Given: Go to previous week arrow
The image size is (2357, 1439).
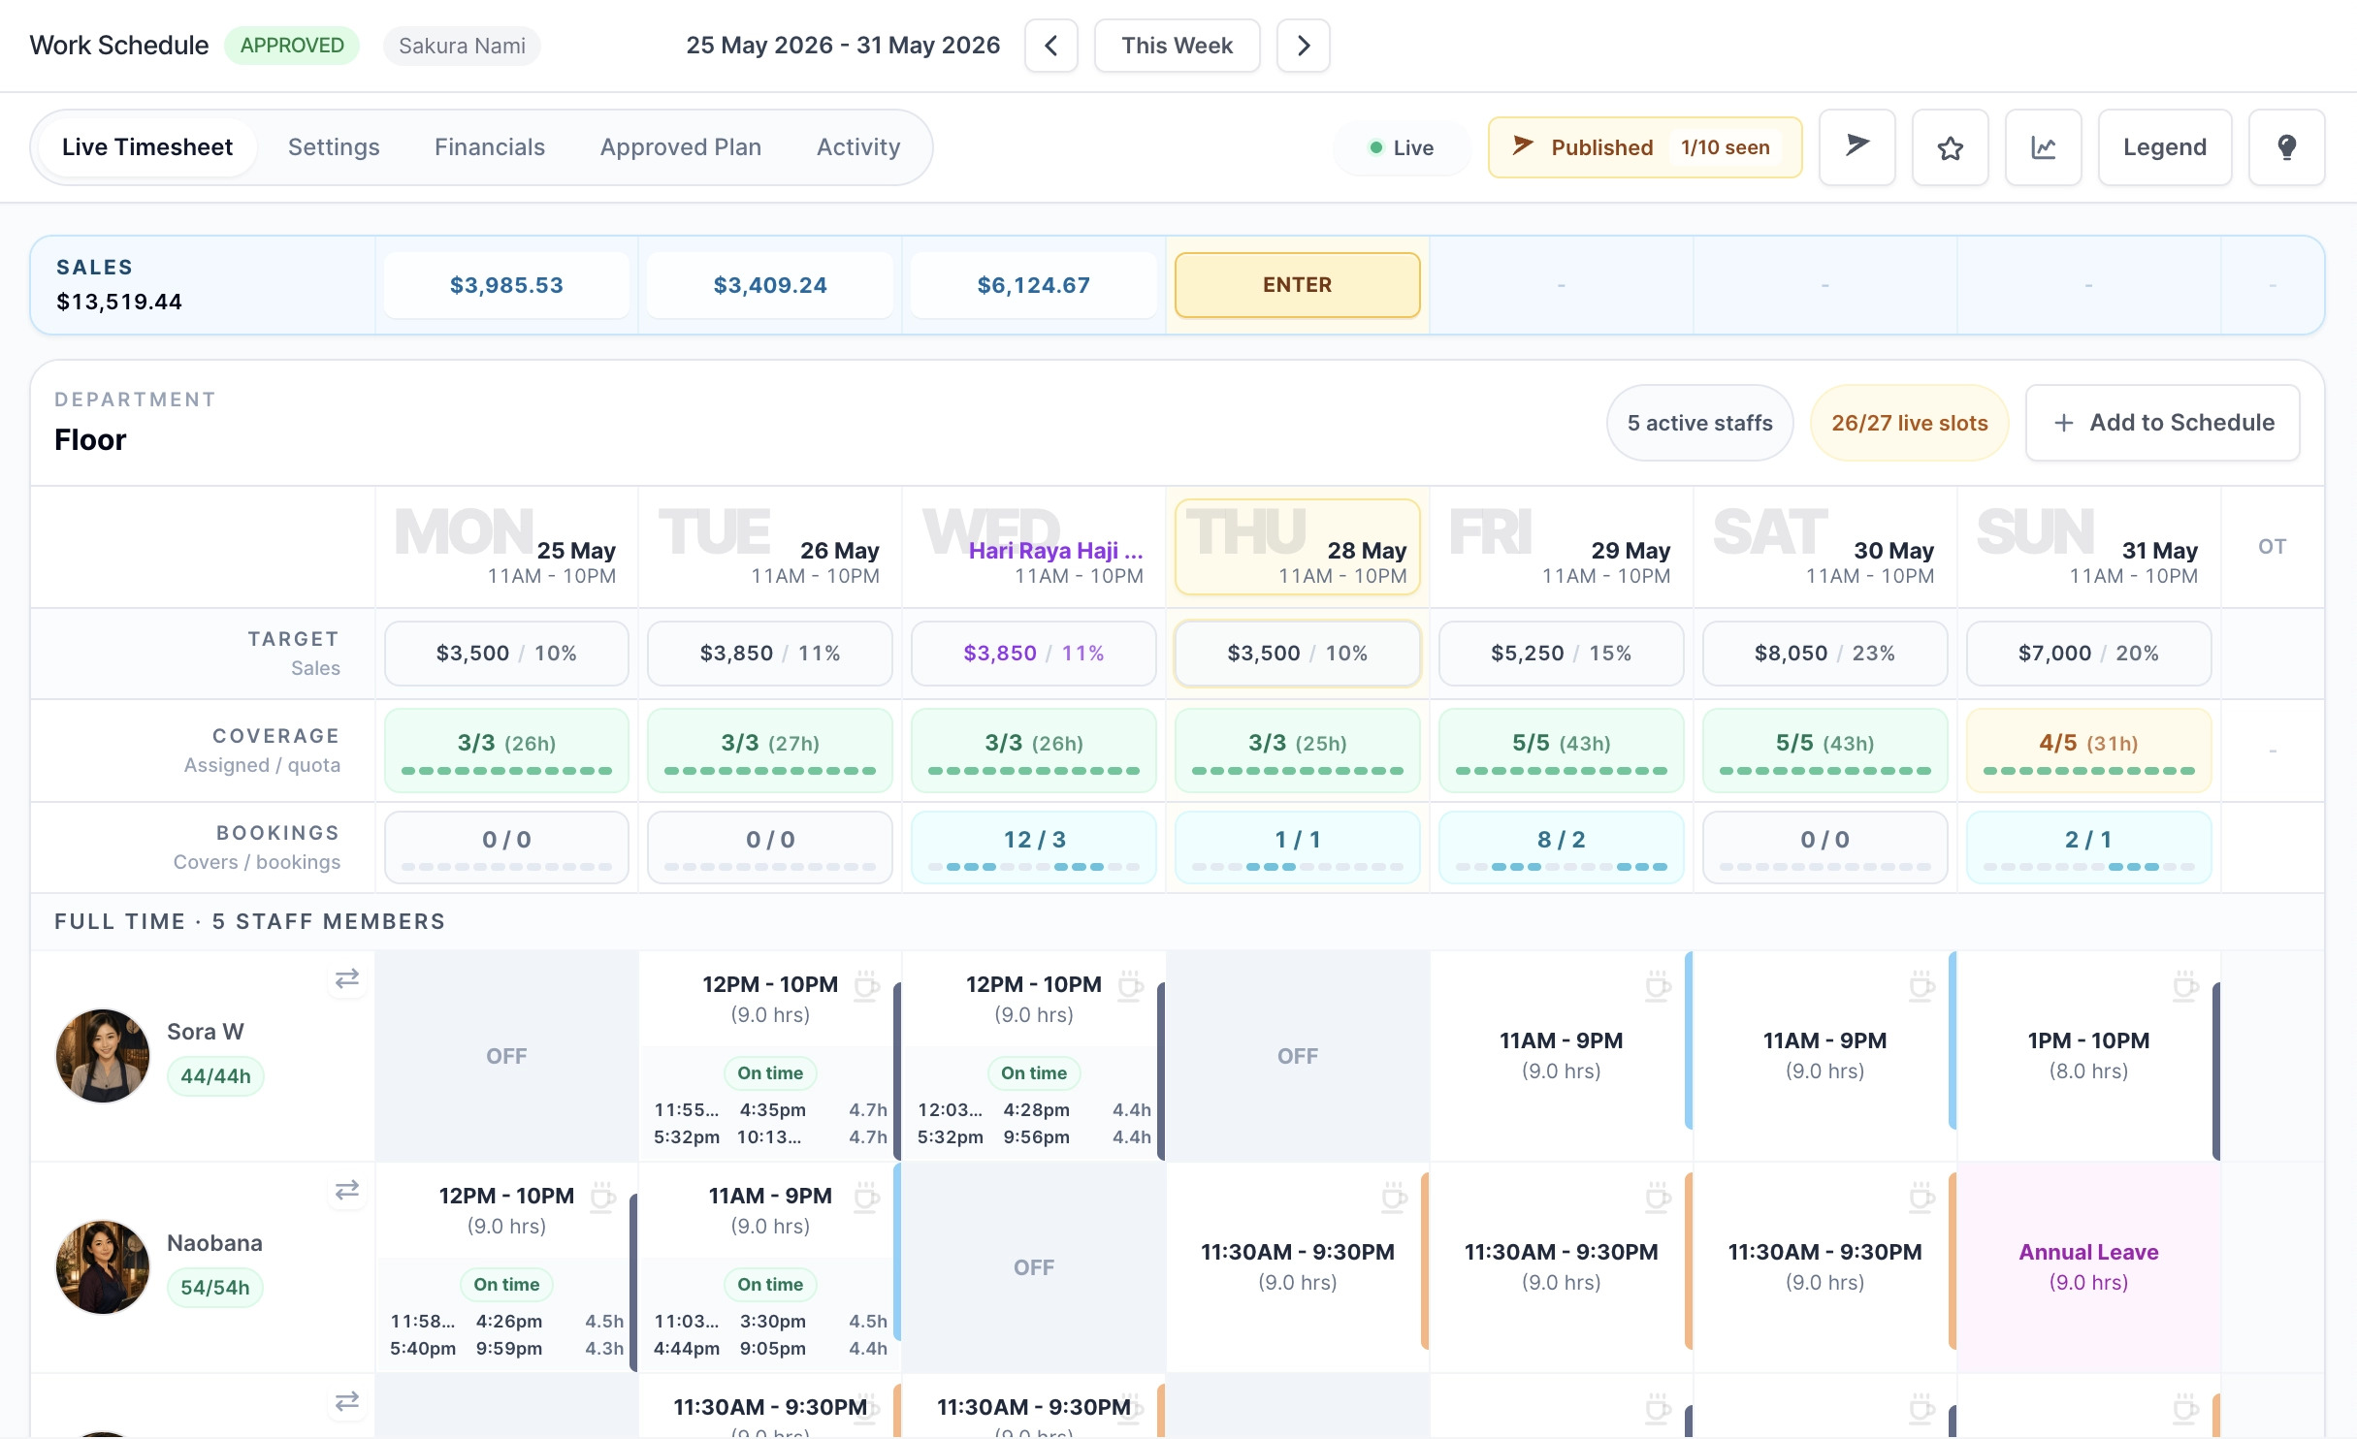Looking at the screenshot, I should 1050,46.
